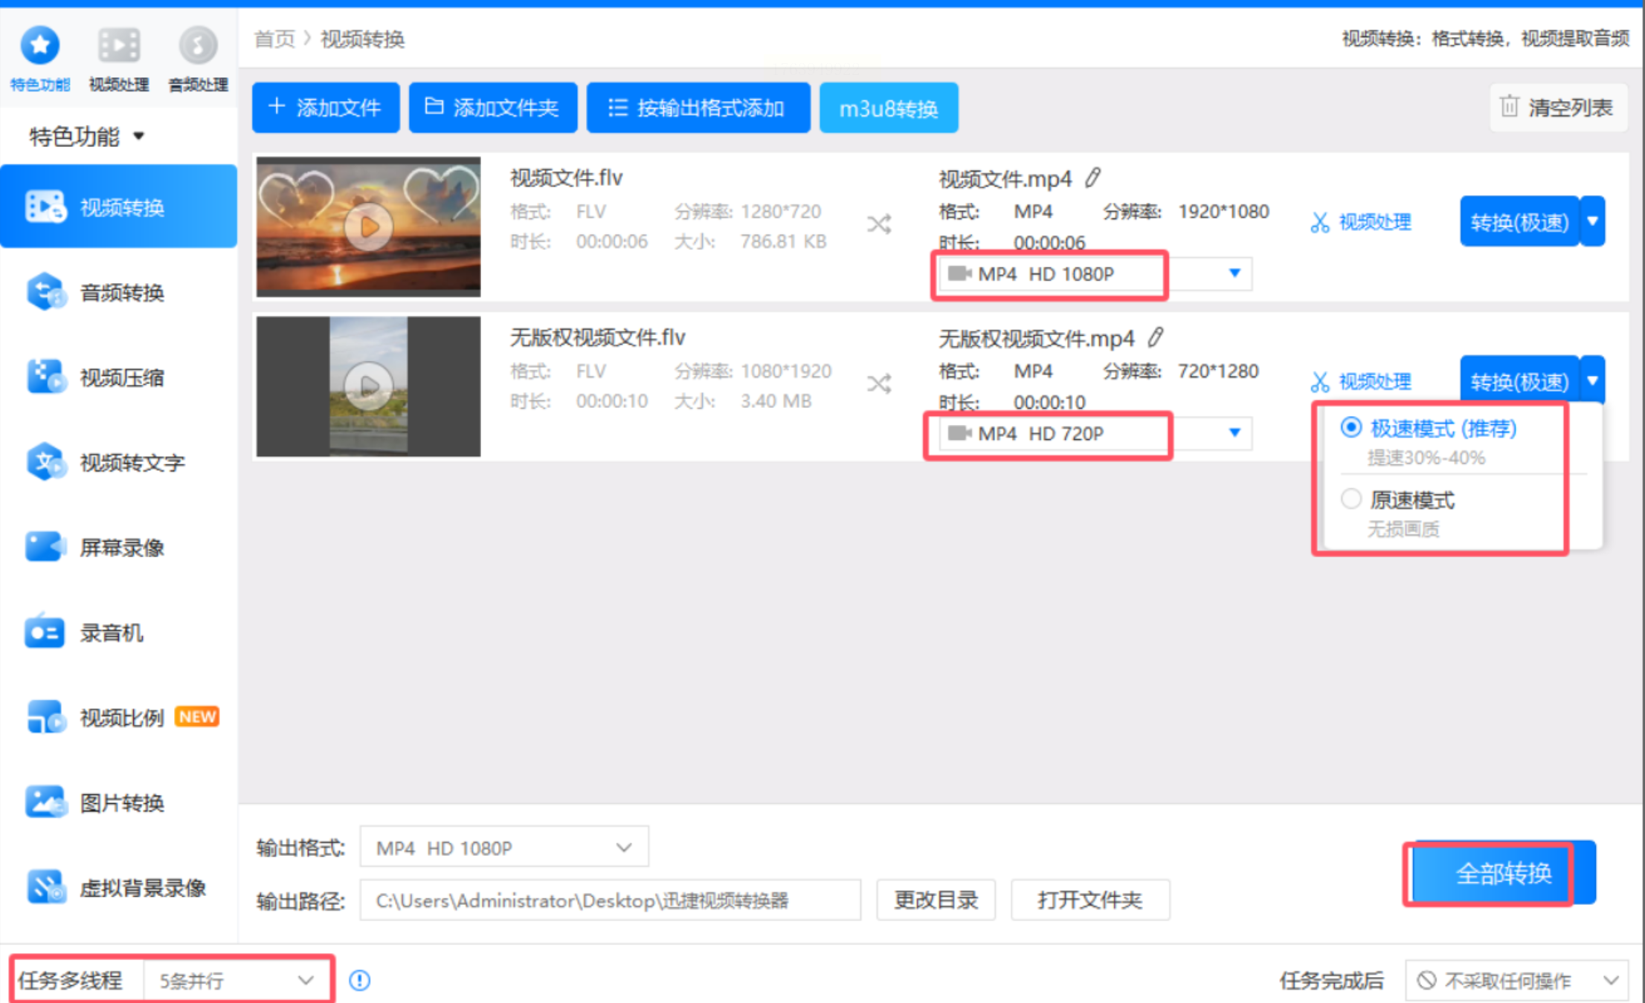
Task: Select 原速模式 radio option
Action: tap(1351, 499)
